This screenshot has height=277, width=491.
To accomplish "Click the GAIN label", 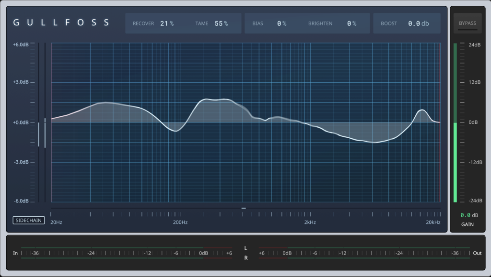I will [x=468, y=224].
